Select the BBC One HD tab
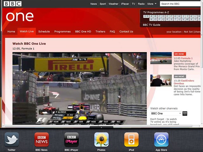The width and height of the screenshot is (203, 152). coord(83,32)
